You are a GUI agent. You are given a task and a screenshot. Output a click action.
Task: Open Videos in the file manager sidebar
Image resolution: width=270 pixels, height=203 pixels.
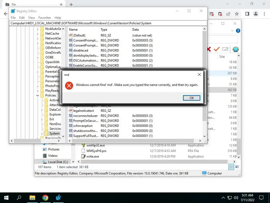[53, 155]
